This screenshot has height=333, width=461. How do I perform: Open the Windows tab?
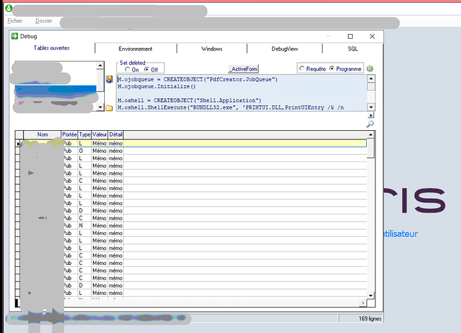point(212,49)
